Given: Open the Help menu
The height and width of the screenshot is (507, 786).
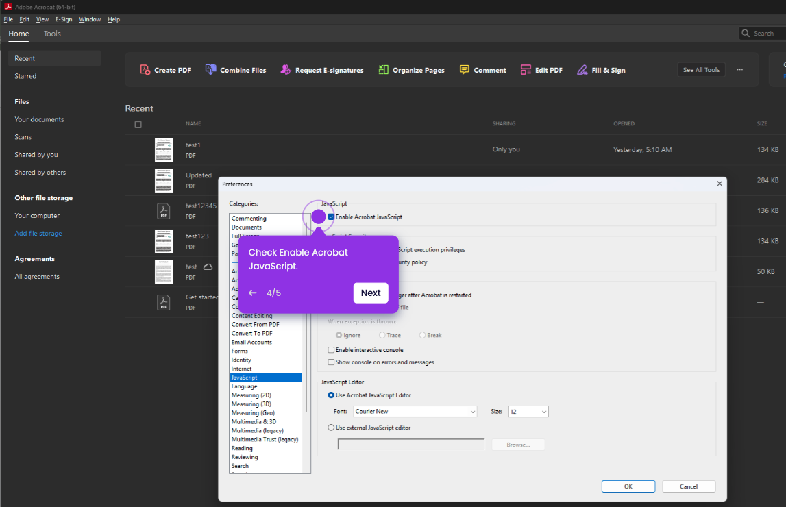Looking at the screenshot, I should click(x=114, y=20).
